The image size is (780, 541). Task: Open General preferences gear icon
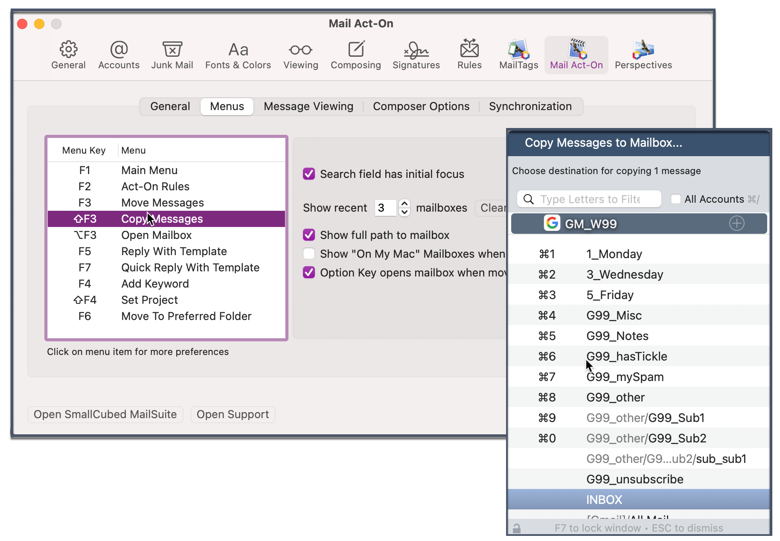pyautogui.click(x=68, y=49)
